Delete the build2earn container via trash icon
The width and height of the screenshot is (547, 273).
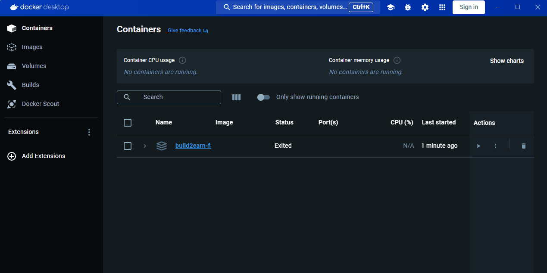(x=523, y=146)
